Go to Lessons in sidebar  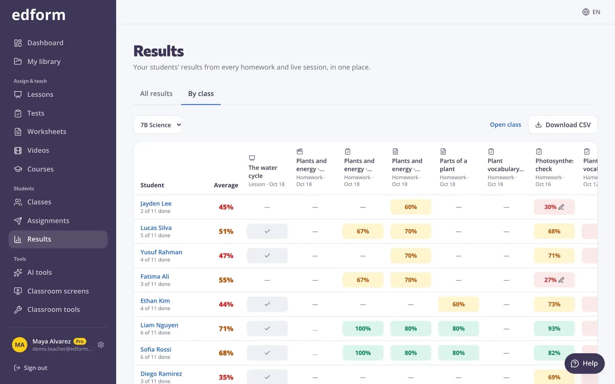(58, 94)
